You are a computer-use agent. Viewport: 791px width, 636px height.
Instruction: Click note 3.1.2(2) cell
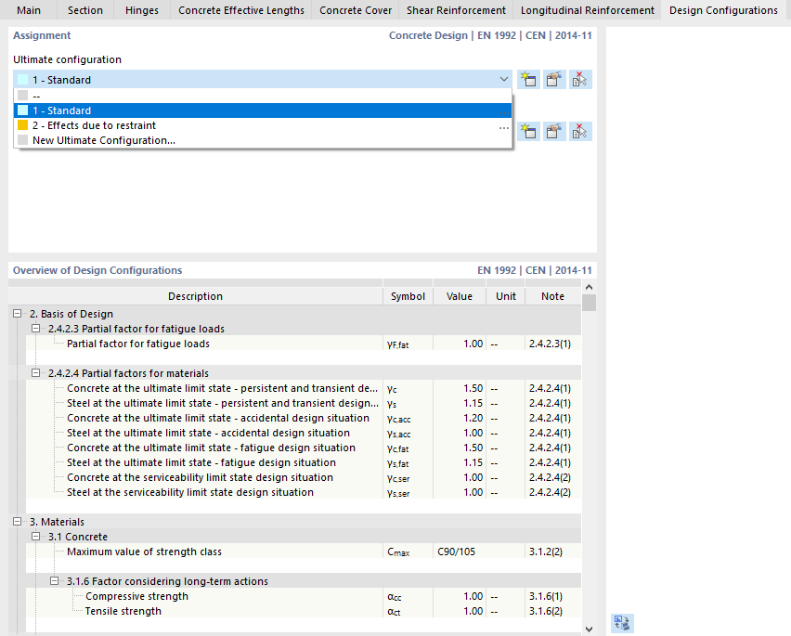point(553,552)
